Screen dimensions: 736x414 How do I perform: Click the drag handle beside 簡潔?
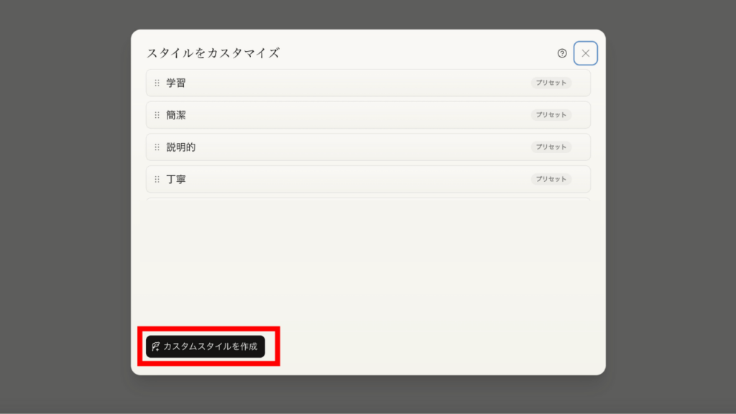157,115
